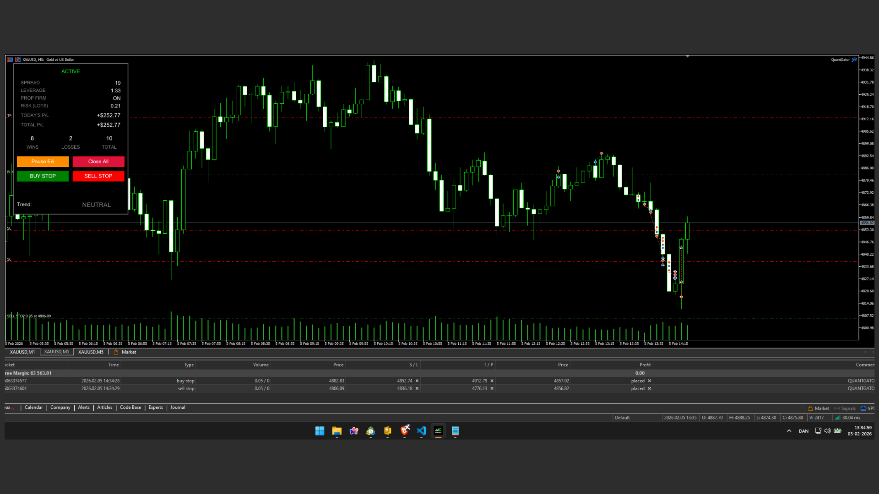Open the File Explorer taskbar icon
Image resolution: width=879 pixels, height=494 pixels.
click(337, 431)
